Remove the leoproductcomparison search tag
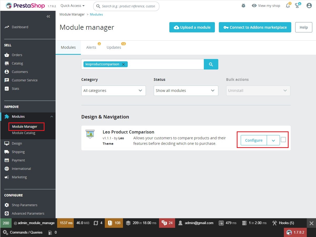Image resolution: width=316 pixels, height=237 pixels. point(123,64)
